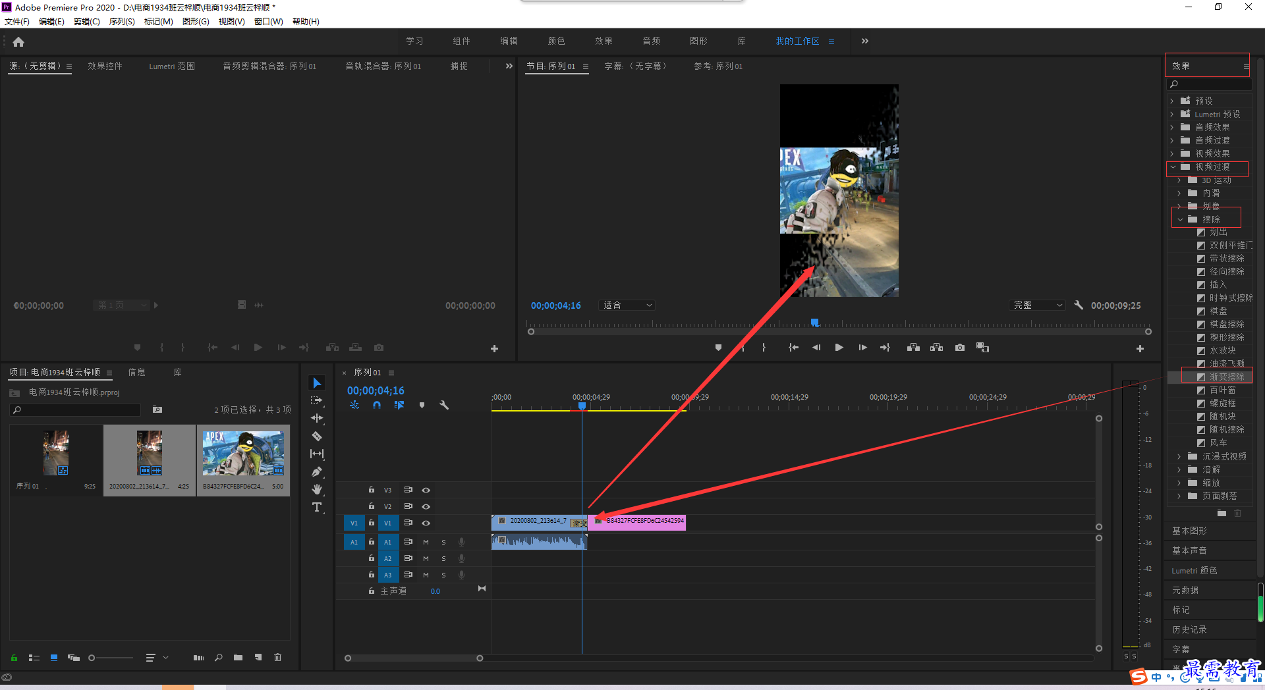Play the program monitor
The width and height of the screenshot is (1265, 690).
coord(839,348)
